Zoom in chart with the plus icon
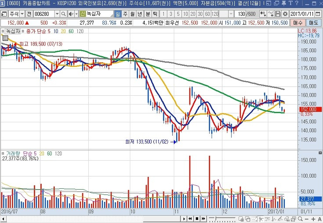Viewport: 323px width, 223px height. coord(313,219)
